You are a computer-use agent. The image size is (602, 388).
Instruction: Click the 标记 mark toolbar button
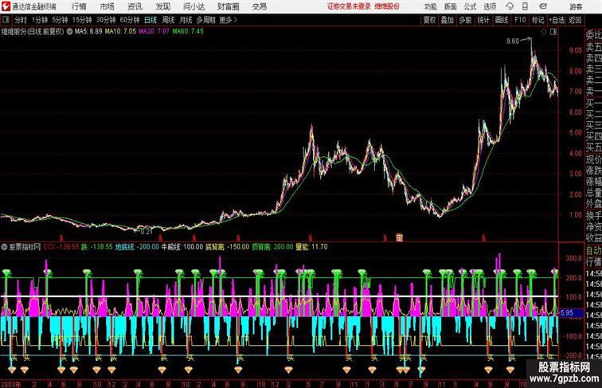pyautogui.click(x=537, y=20)
